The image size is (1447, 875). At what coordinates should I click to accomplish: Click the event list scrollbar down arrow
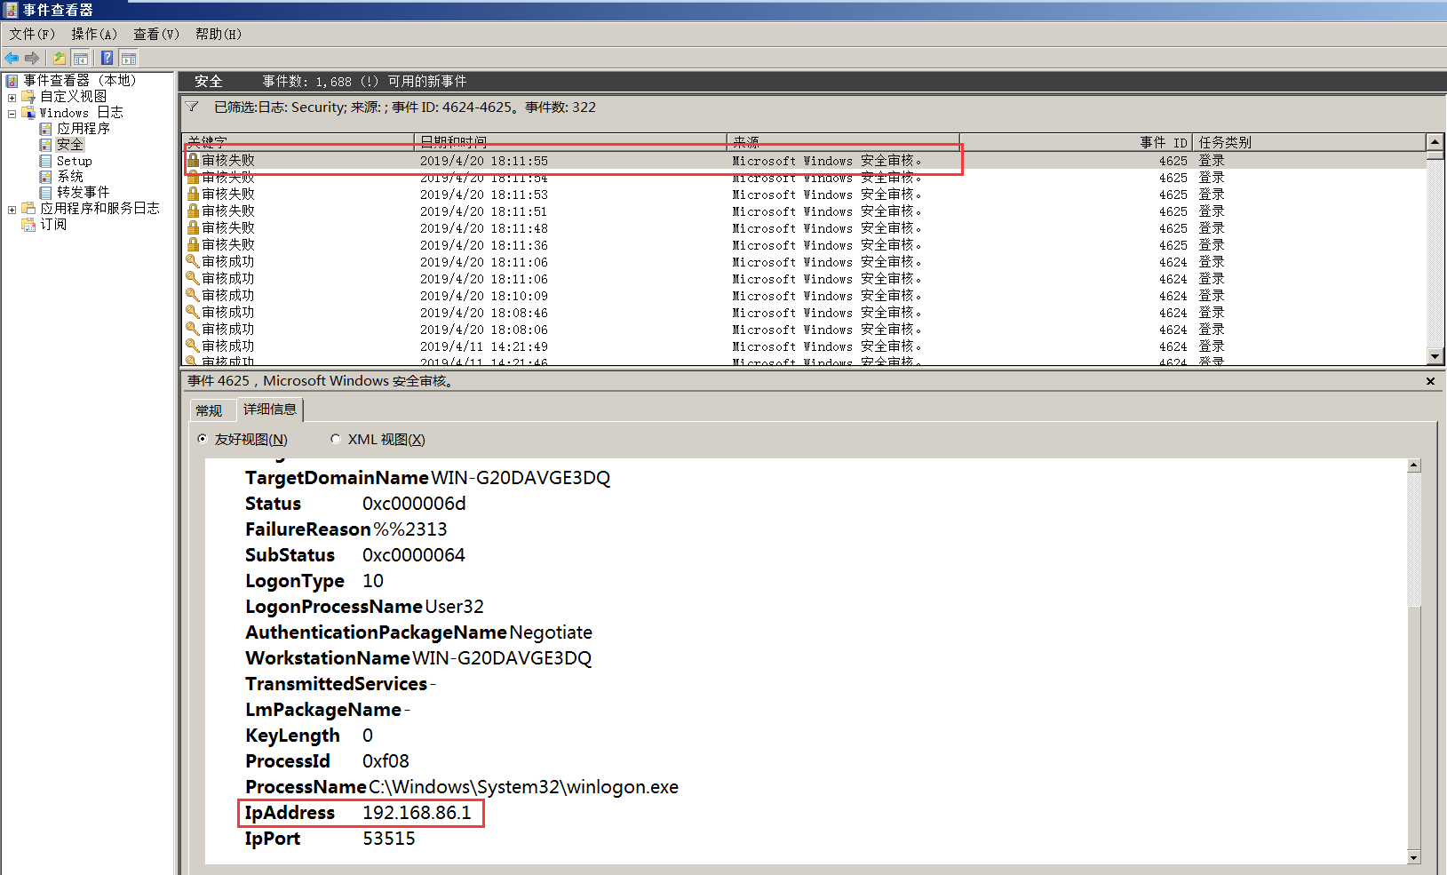click(1435, 356)
